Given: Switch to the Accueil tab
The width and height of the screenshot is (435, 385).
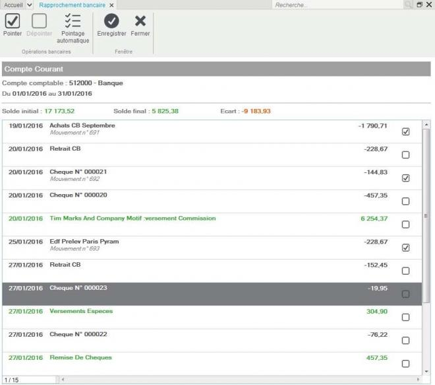Looking at the screenshot, I should click(x=13, y=5).
